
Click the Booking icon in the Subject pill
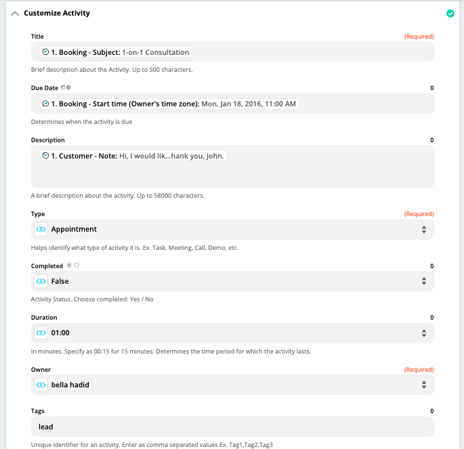[45, 52]
